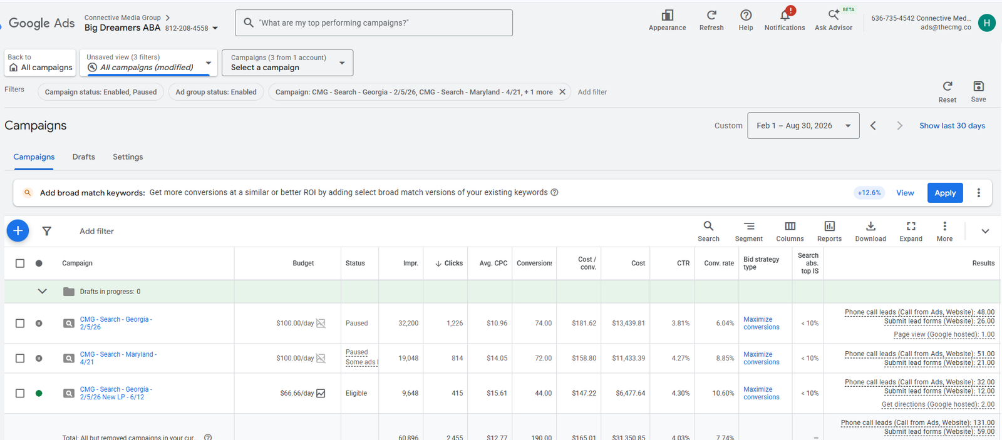Viewport: 1002px width, 440px height.
Task: Collapse the table toolbar chevron
Action: point(985,231)
